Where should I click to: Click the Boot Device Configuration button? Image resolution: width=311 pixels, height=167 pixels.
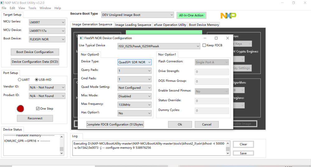click(35, 52)
